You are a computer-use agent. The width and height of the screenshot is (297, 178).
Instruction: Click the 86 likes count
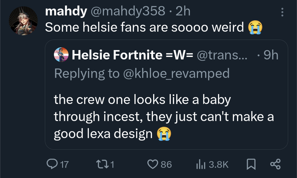pyautogui.click(x=166, y=165)
